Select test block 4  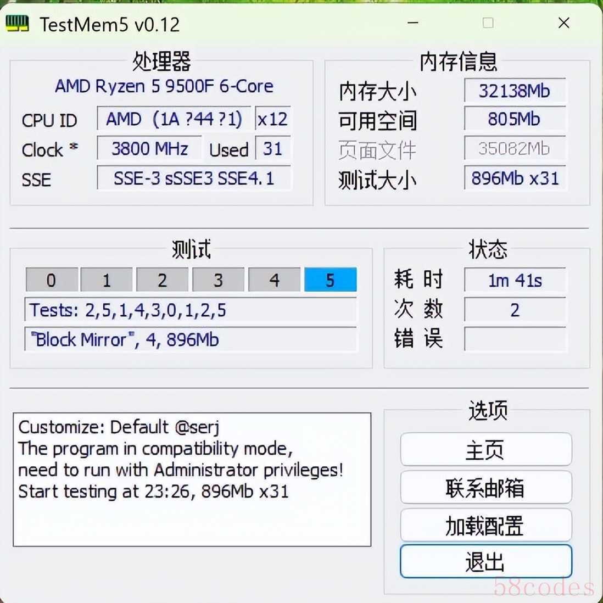click(x=274, y=280)
